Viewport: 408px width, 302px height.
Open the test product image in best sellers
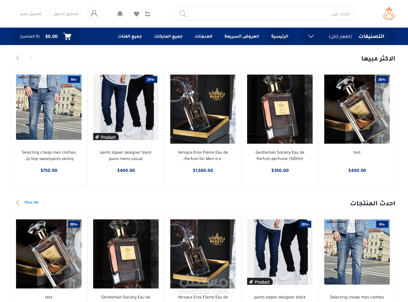357,109
